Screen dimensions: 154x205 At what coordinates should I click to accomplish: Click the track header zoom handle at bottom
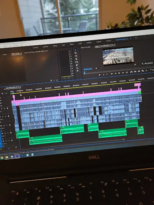16,147
